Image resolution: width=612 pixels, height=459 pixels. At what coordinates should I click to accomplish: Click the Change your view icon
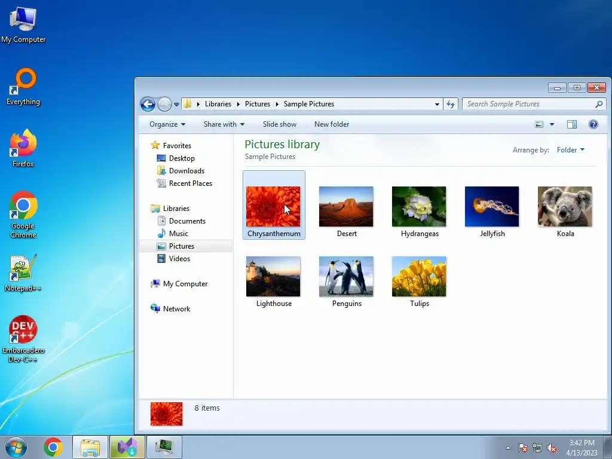[539, 124]
